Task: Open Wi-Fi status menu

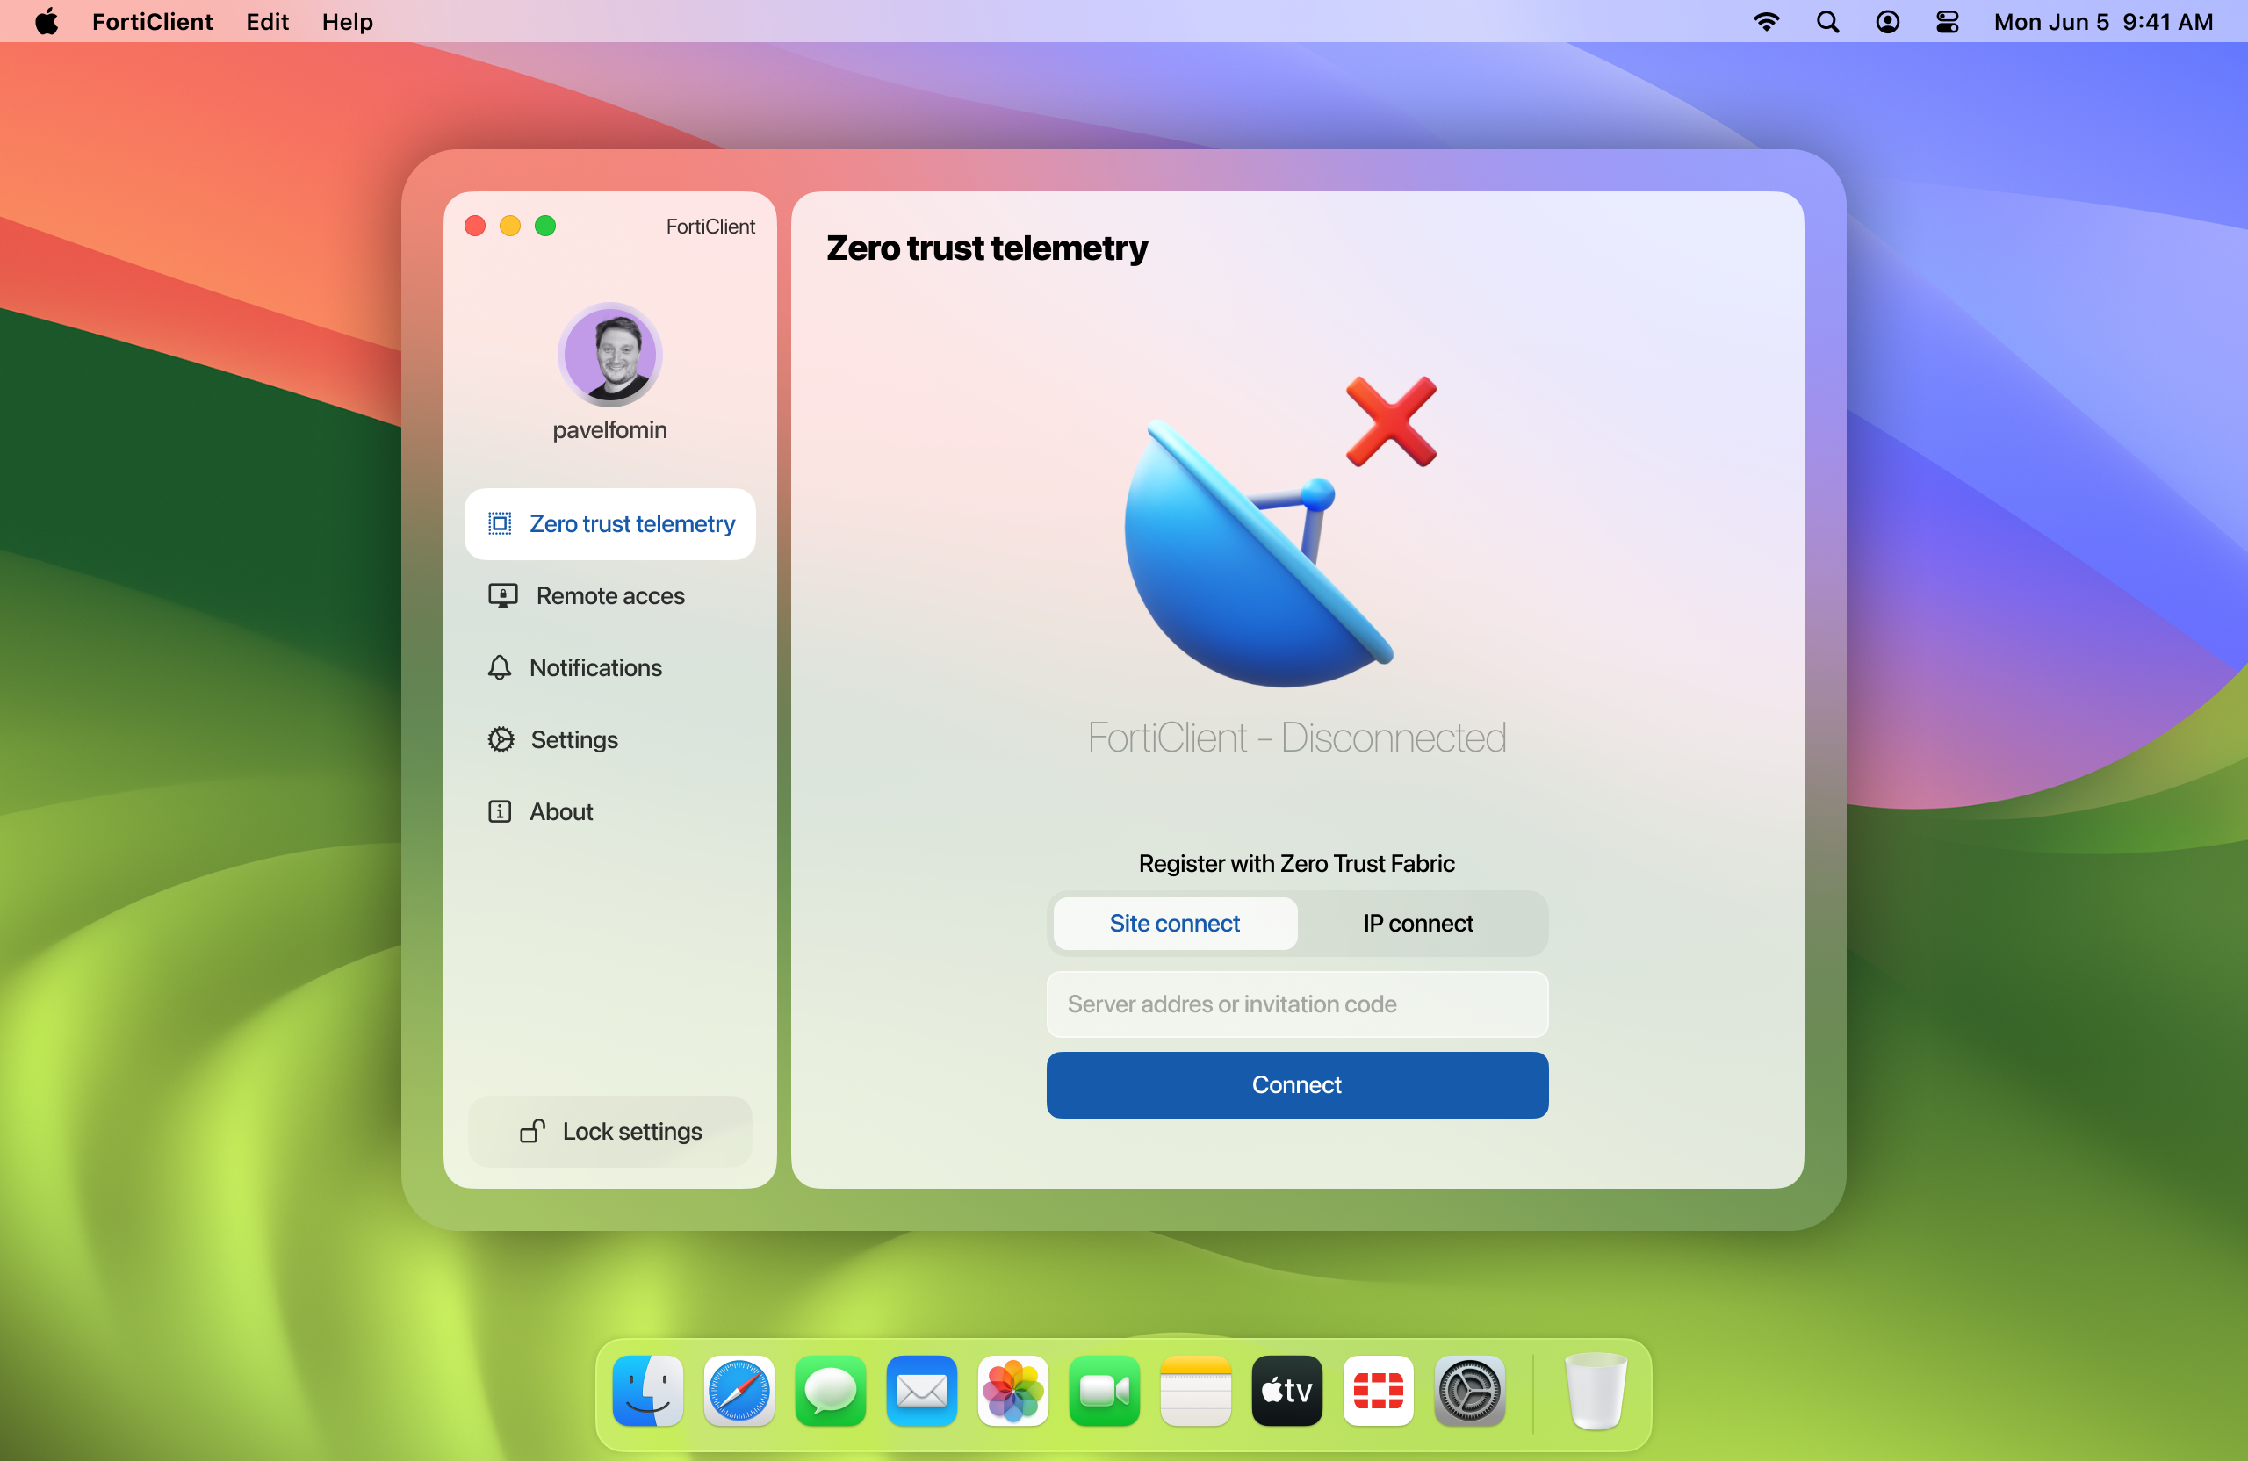Action: (x=1765, y=21)
